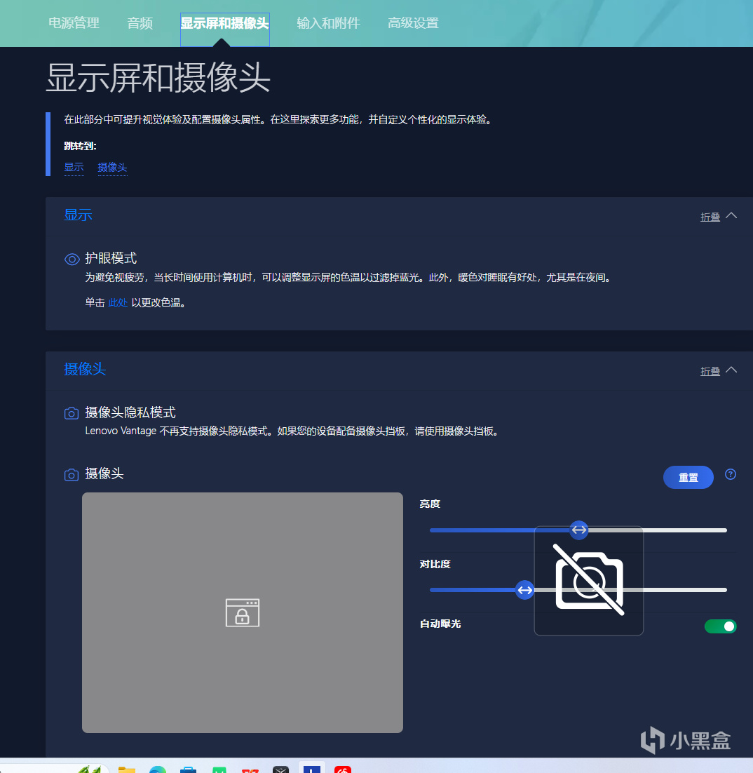Jump to the 显示 section link
Viewport: 753px width, 773px height.
[74, 168]
